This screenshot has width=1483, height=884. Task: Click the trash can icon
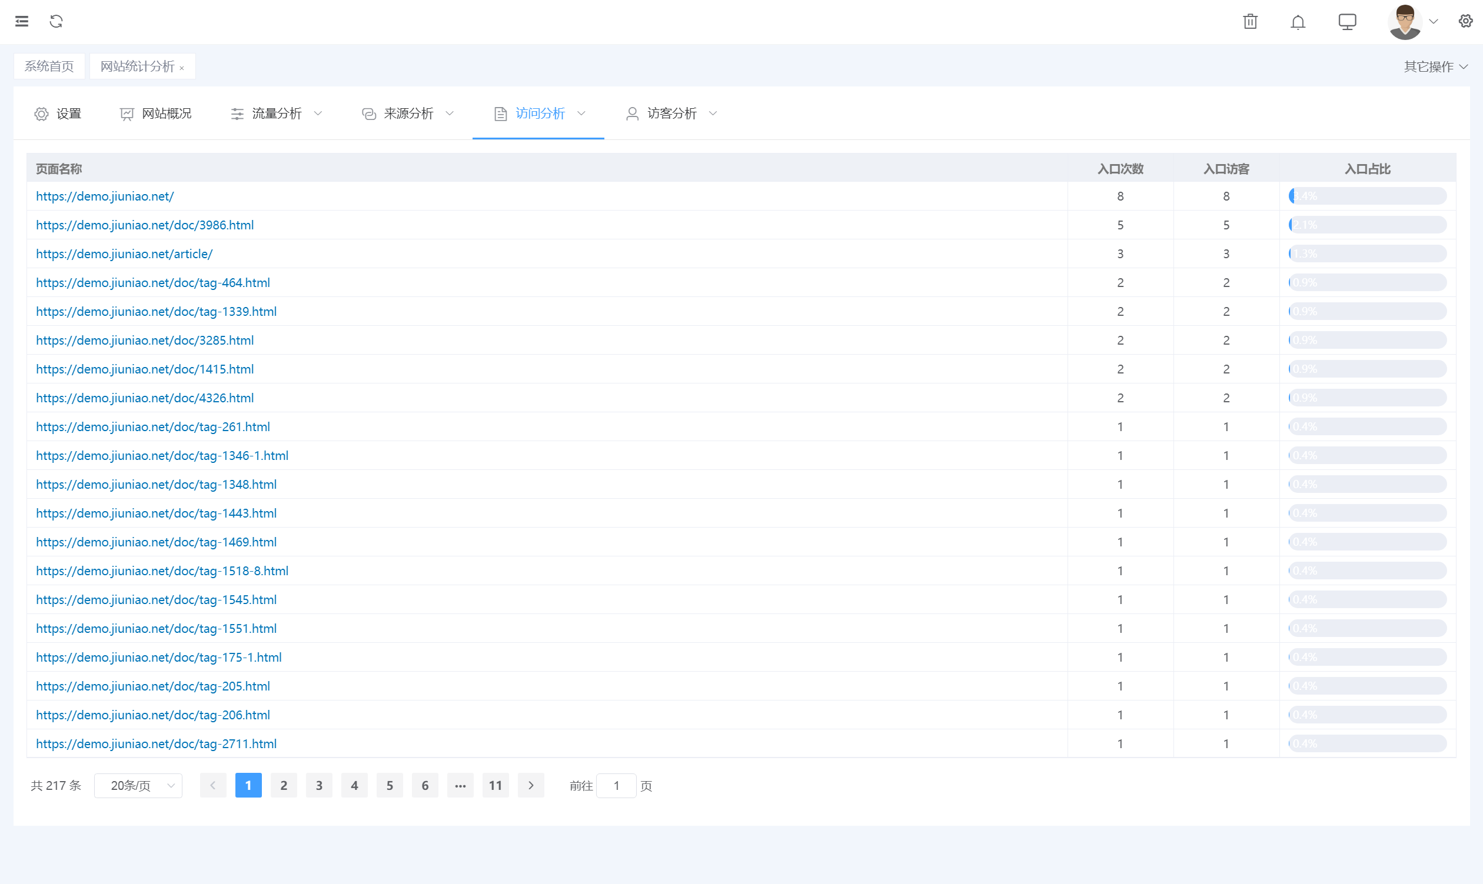click(1250, 22)
